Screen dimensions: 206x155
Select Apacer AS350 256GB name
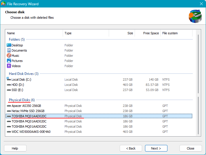pos(26,106)
